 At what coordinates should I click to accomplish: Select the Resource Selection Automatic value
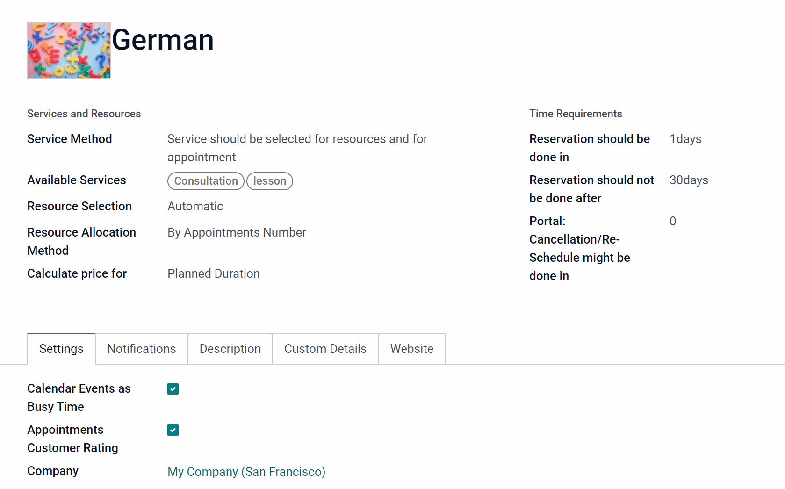point(195,206)
